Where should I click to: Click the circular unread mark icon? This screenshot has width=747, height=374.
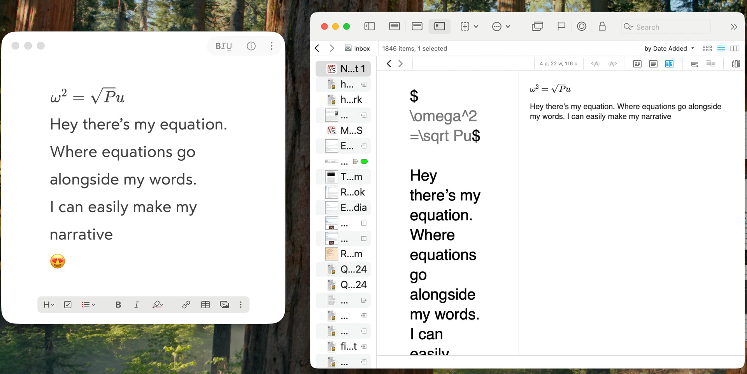581,26
